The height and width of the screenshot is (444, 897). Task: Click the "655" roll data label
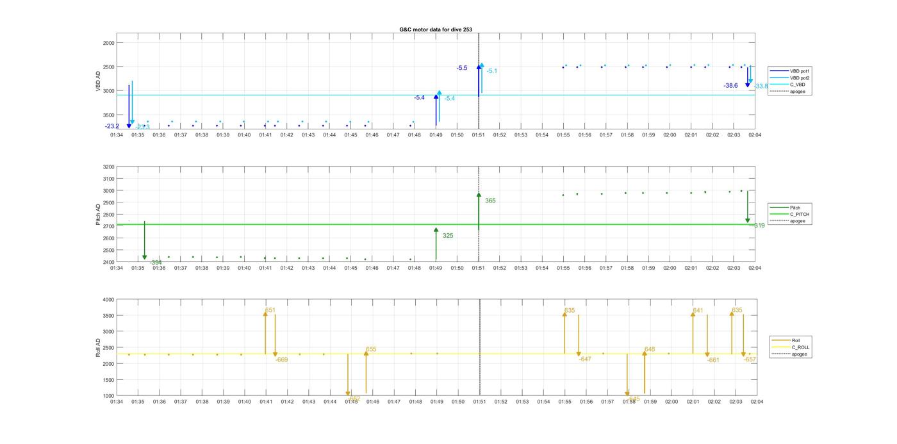[371, 350]
